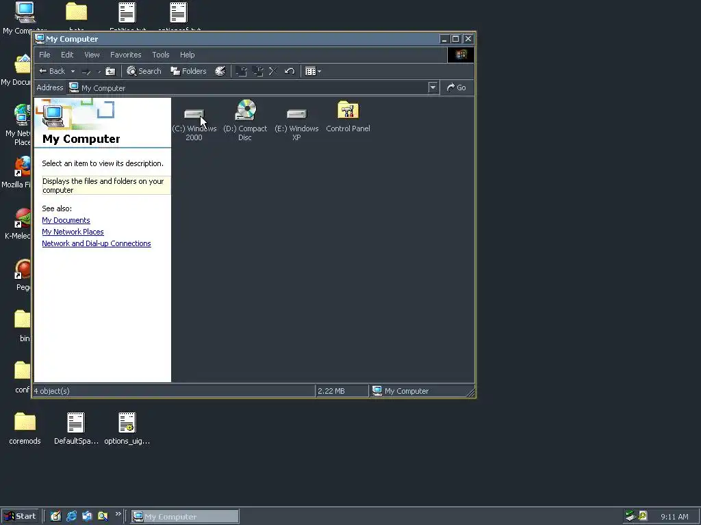Expand the Quick Launch overflow chevron
This screenshot has width=701, height=525.
(x=118, y=514)
